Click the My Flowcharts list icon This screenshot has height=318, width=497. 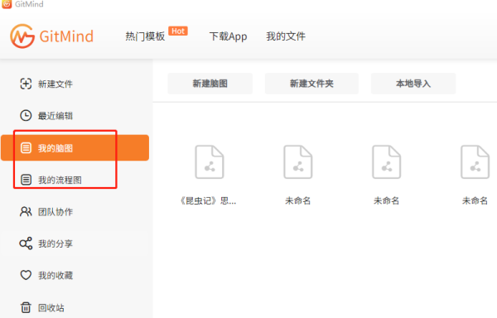pos(26,180)
